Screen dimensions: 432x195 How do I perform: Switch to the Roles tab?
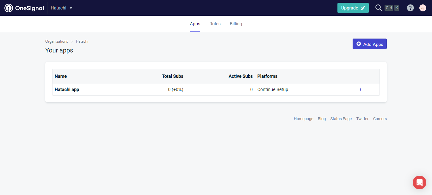pyautogui.click(x=215, y=24)
